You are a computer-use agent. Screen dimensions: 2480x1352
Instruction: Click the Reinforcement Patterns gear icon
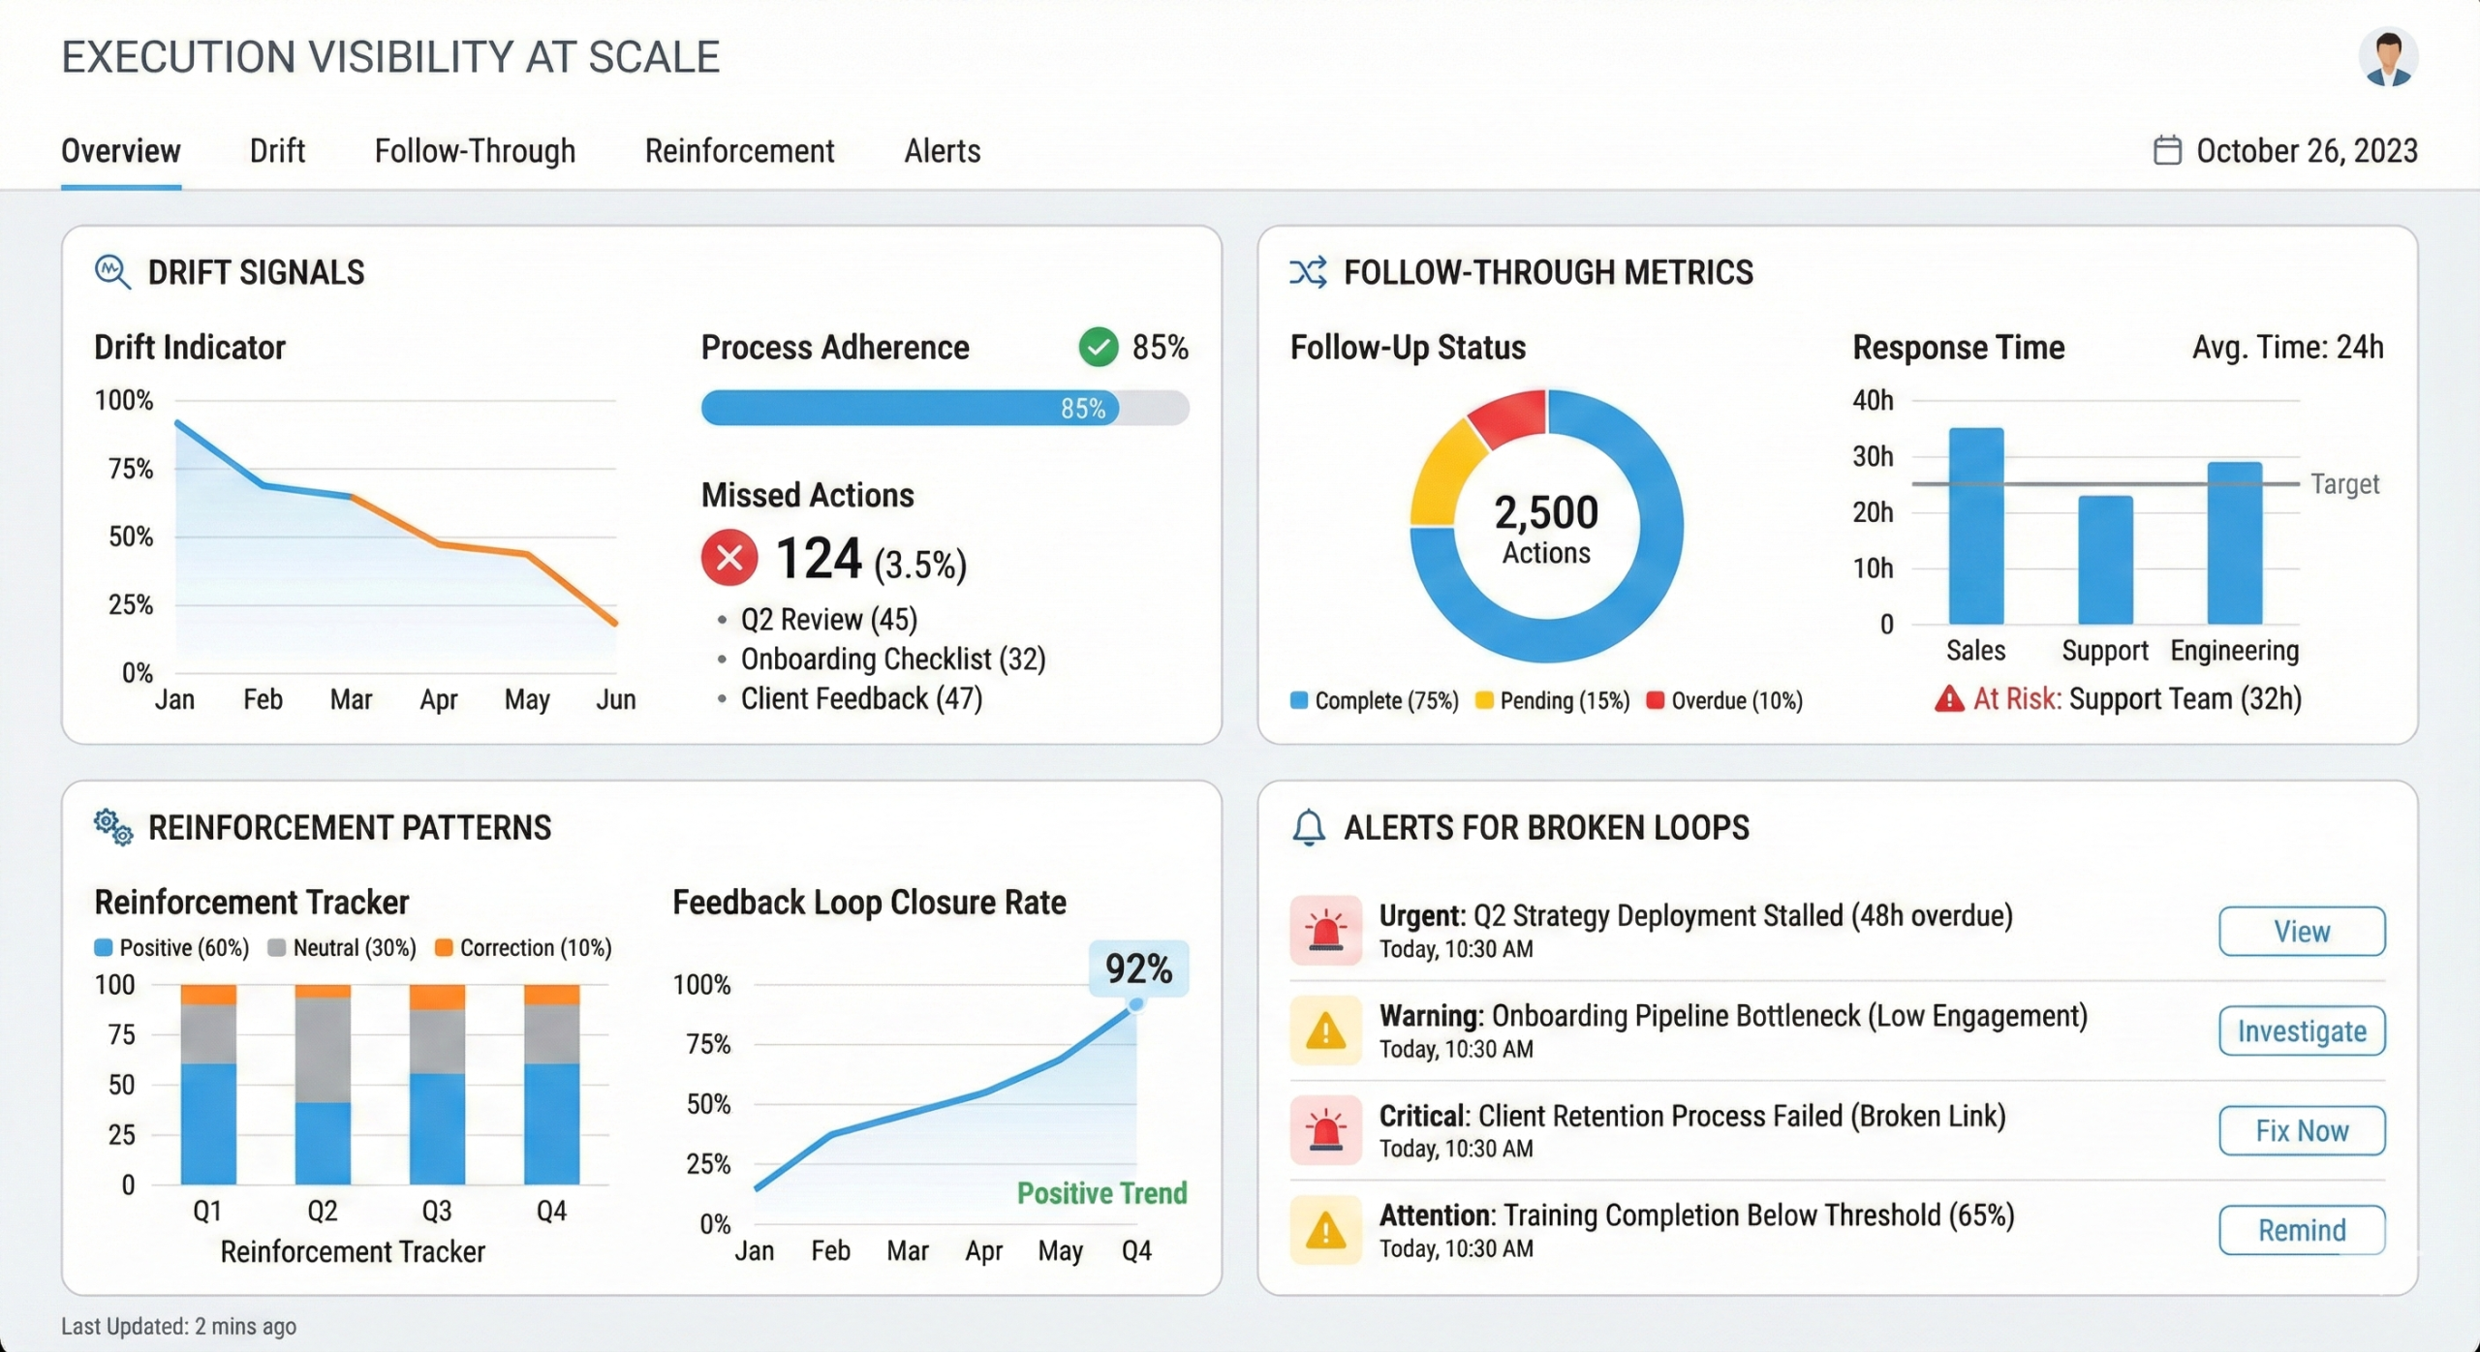110,827
